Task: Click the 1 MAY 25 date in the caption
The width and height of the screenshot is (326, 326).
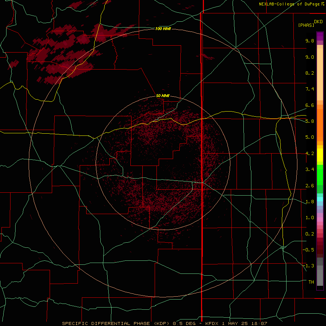Action: click(235, 323)
